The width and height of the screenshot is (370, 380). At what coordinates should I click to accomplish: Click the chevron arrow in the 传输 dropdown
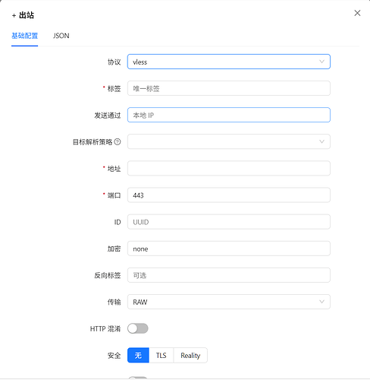(x=321, y=302)
